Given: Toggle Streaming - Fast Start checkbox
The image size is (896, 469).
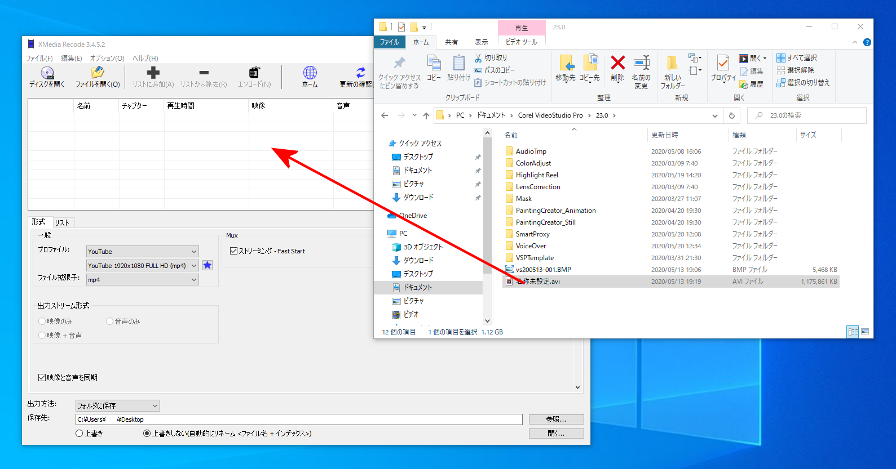Looking at the screenshot, I should pos(233,251).
